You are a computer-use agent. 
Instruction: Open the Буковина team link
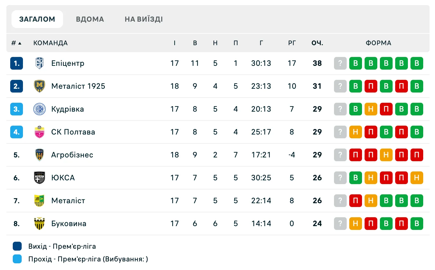(69, 224)
